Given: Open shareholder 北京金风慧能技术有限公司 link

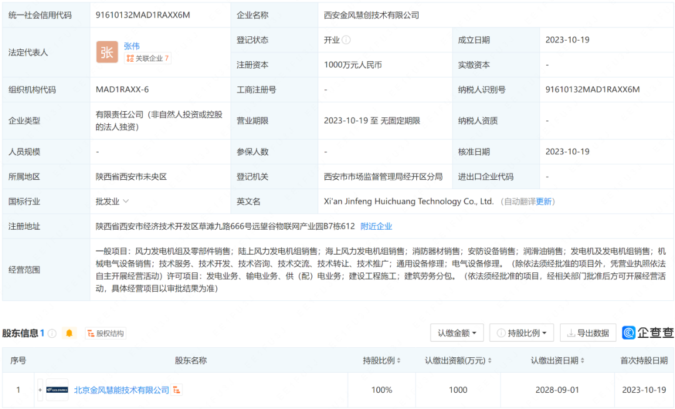Looking at the screenshot, I should (x=122, y=390).
